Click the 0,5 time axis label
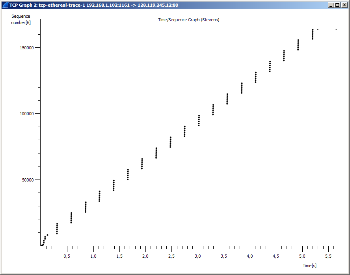The image size is (350, 275). pos(67,256)
